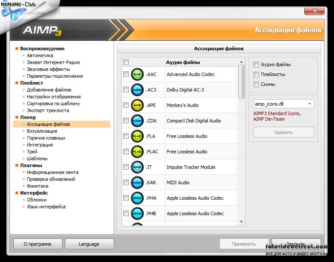The height and width of the screenshot is (262, 334).
Task: Click the .CDA file type icon
Action: (137, 121)
